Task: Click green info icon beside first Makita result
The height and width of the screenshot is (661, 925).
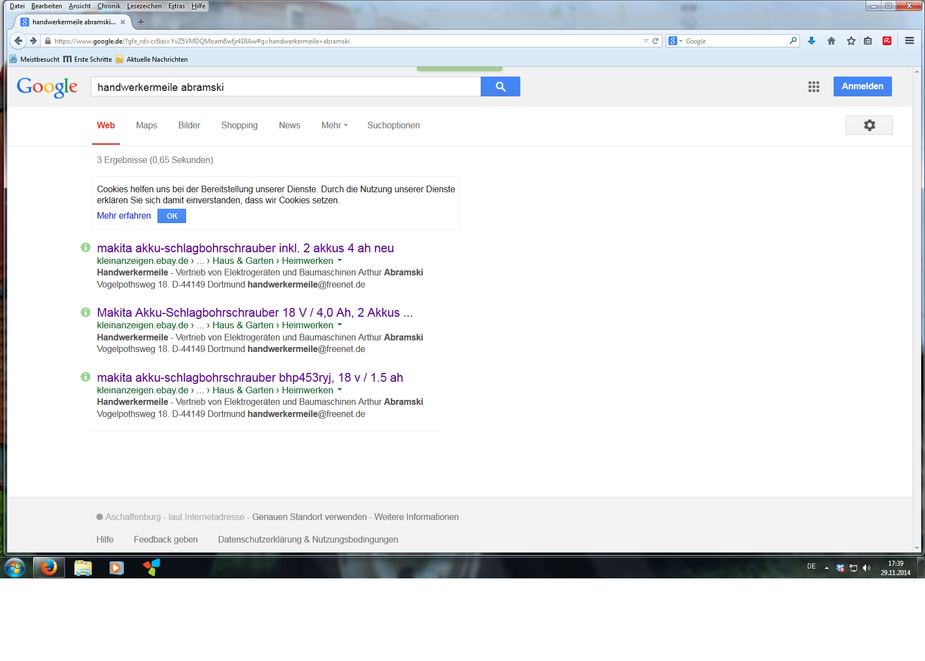Action: click(x=85, y=247)
